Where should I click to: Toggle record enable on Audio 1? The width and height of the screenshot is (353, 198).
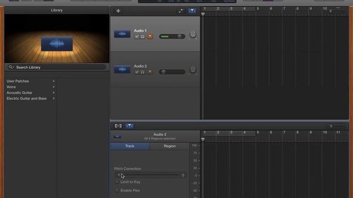150,37
